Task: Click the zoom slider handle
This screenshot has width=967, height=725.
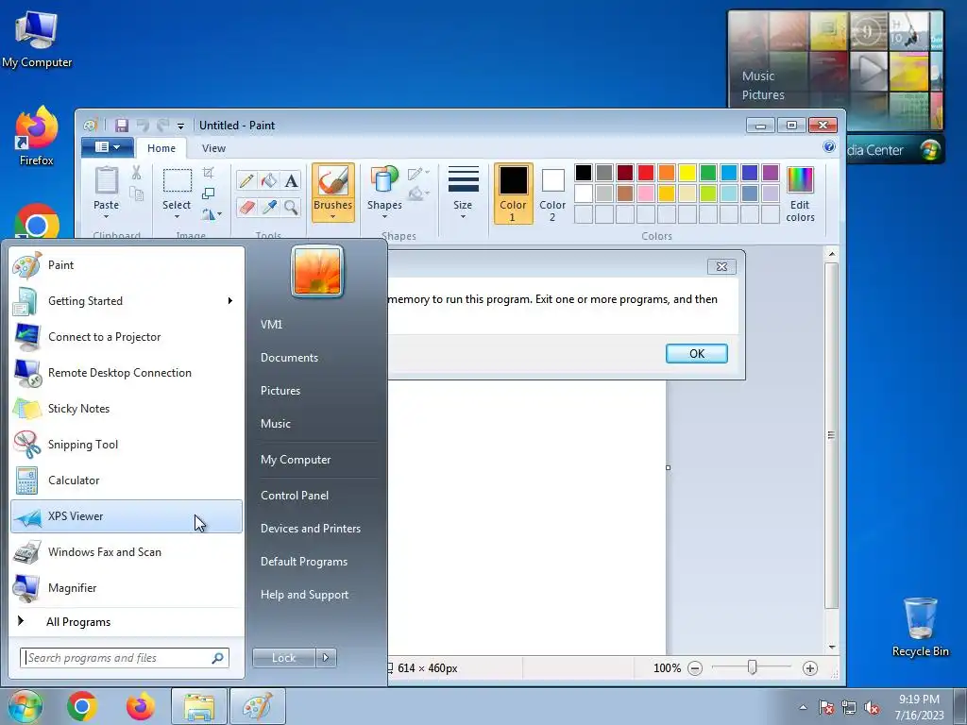Action: pos(753,667)
